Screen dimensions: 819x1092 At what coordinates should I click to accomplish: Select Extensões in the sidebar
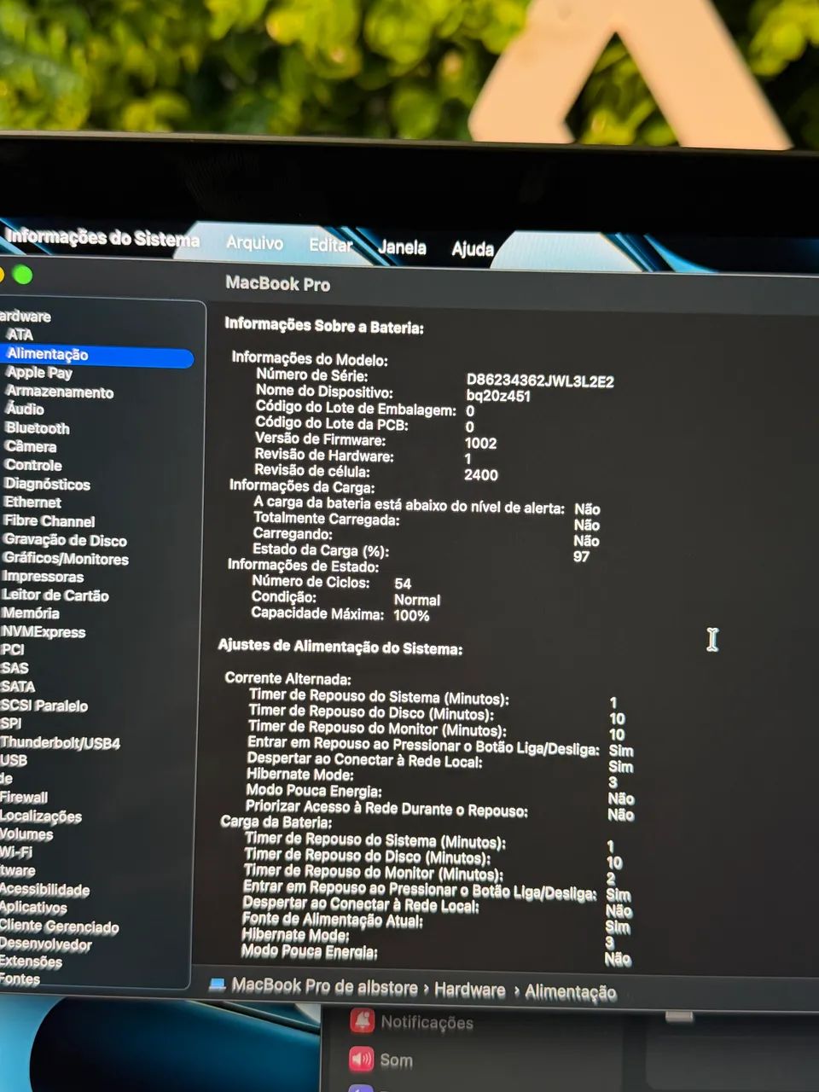click(x=32, y=962)
